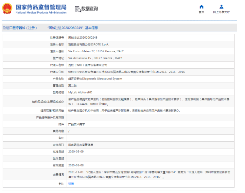Select approval department 国家药品监督管理局 cell
Image resolution: width=245 pixels, height=193 pixels.
[80, 145]
